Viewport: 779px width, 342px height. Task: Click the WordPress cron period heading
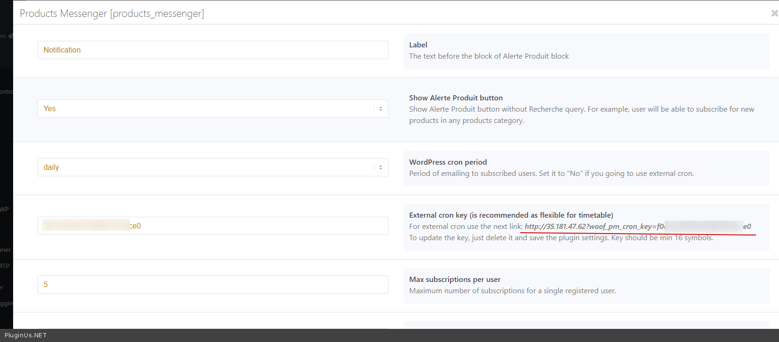point(448,162)
